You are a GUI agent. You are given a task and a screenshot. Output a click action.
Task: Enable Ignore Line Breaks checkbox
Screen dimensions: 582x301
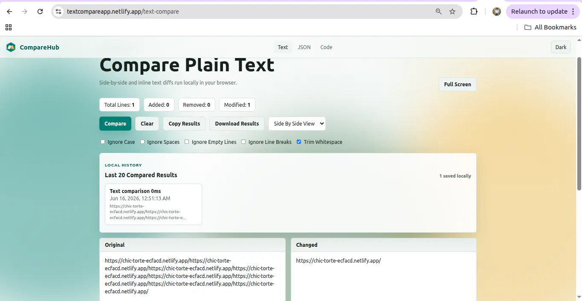point(243,142)
